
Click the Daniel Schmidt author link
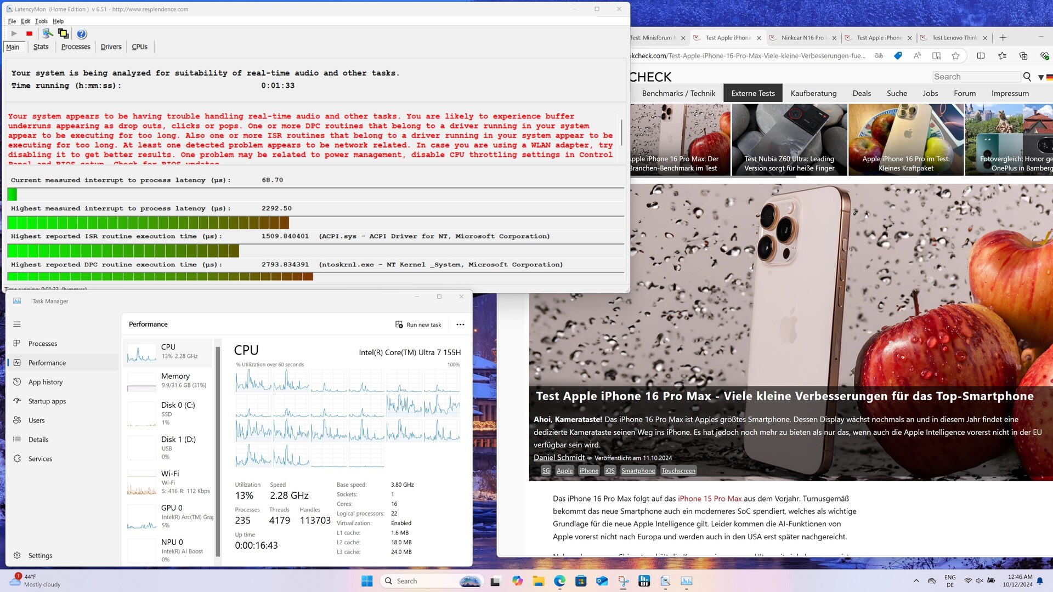point(559,458)
